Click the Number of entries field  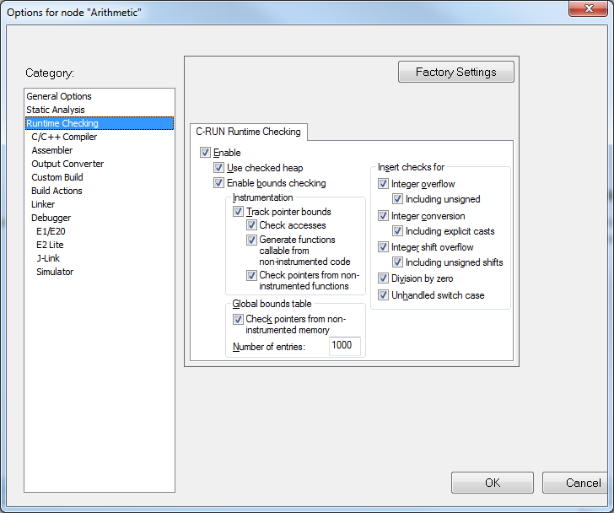point(344,345)
